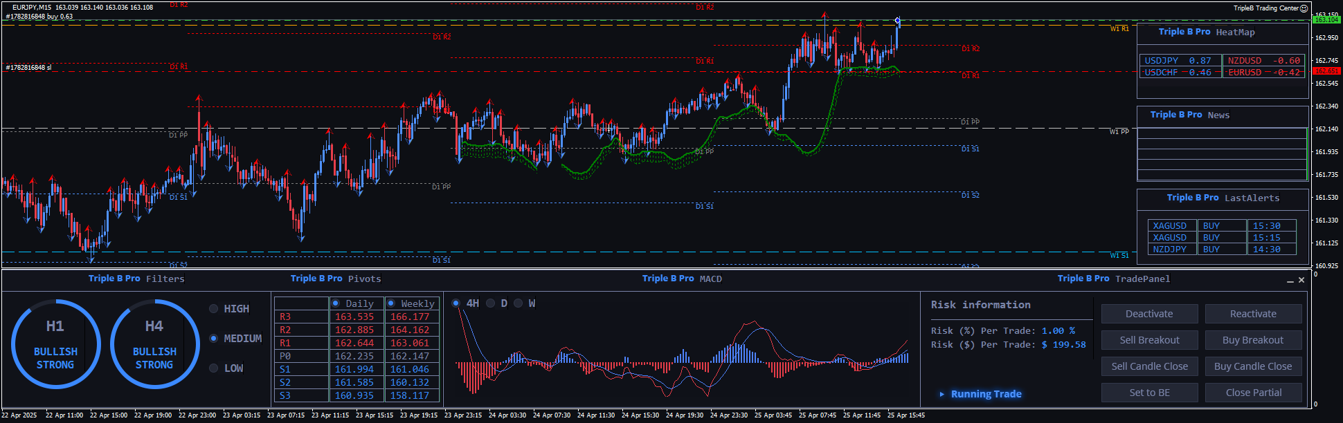
Task: Select the LOW filter radio button
Action: 214,368
